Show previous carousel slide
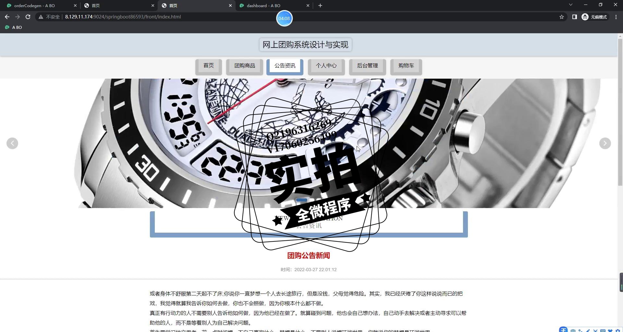Screen dimensions: 623x332 pos(12,143)
